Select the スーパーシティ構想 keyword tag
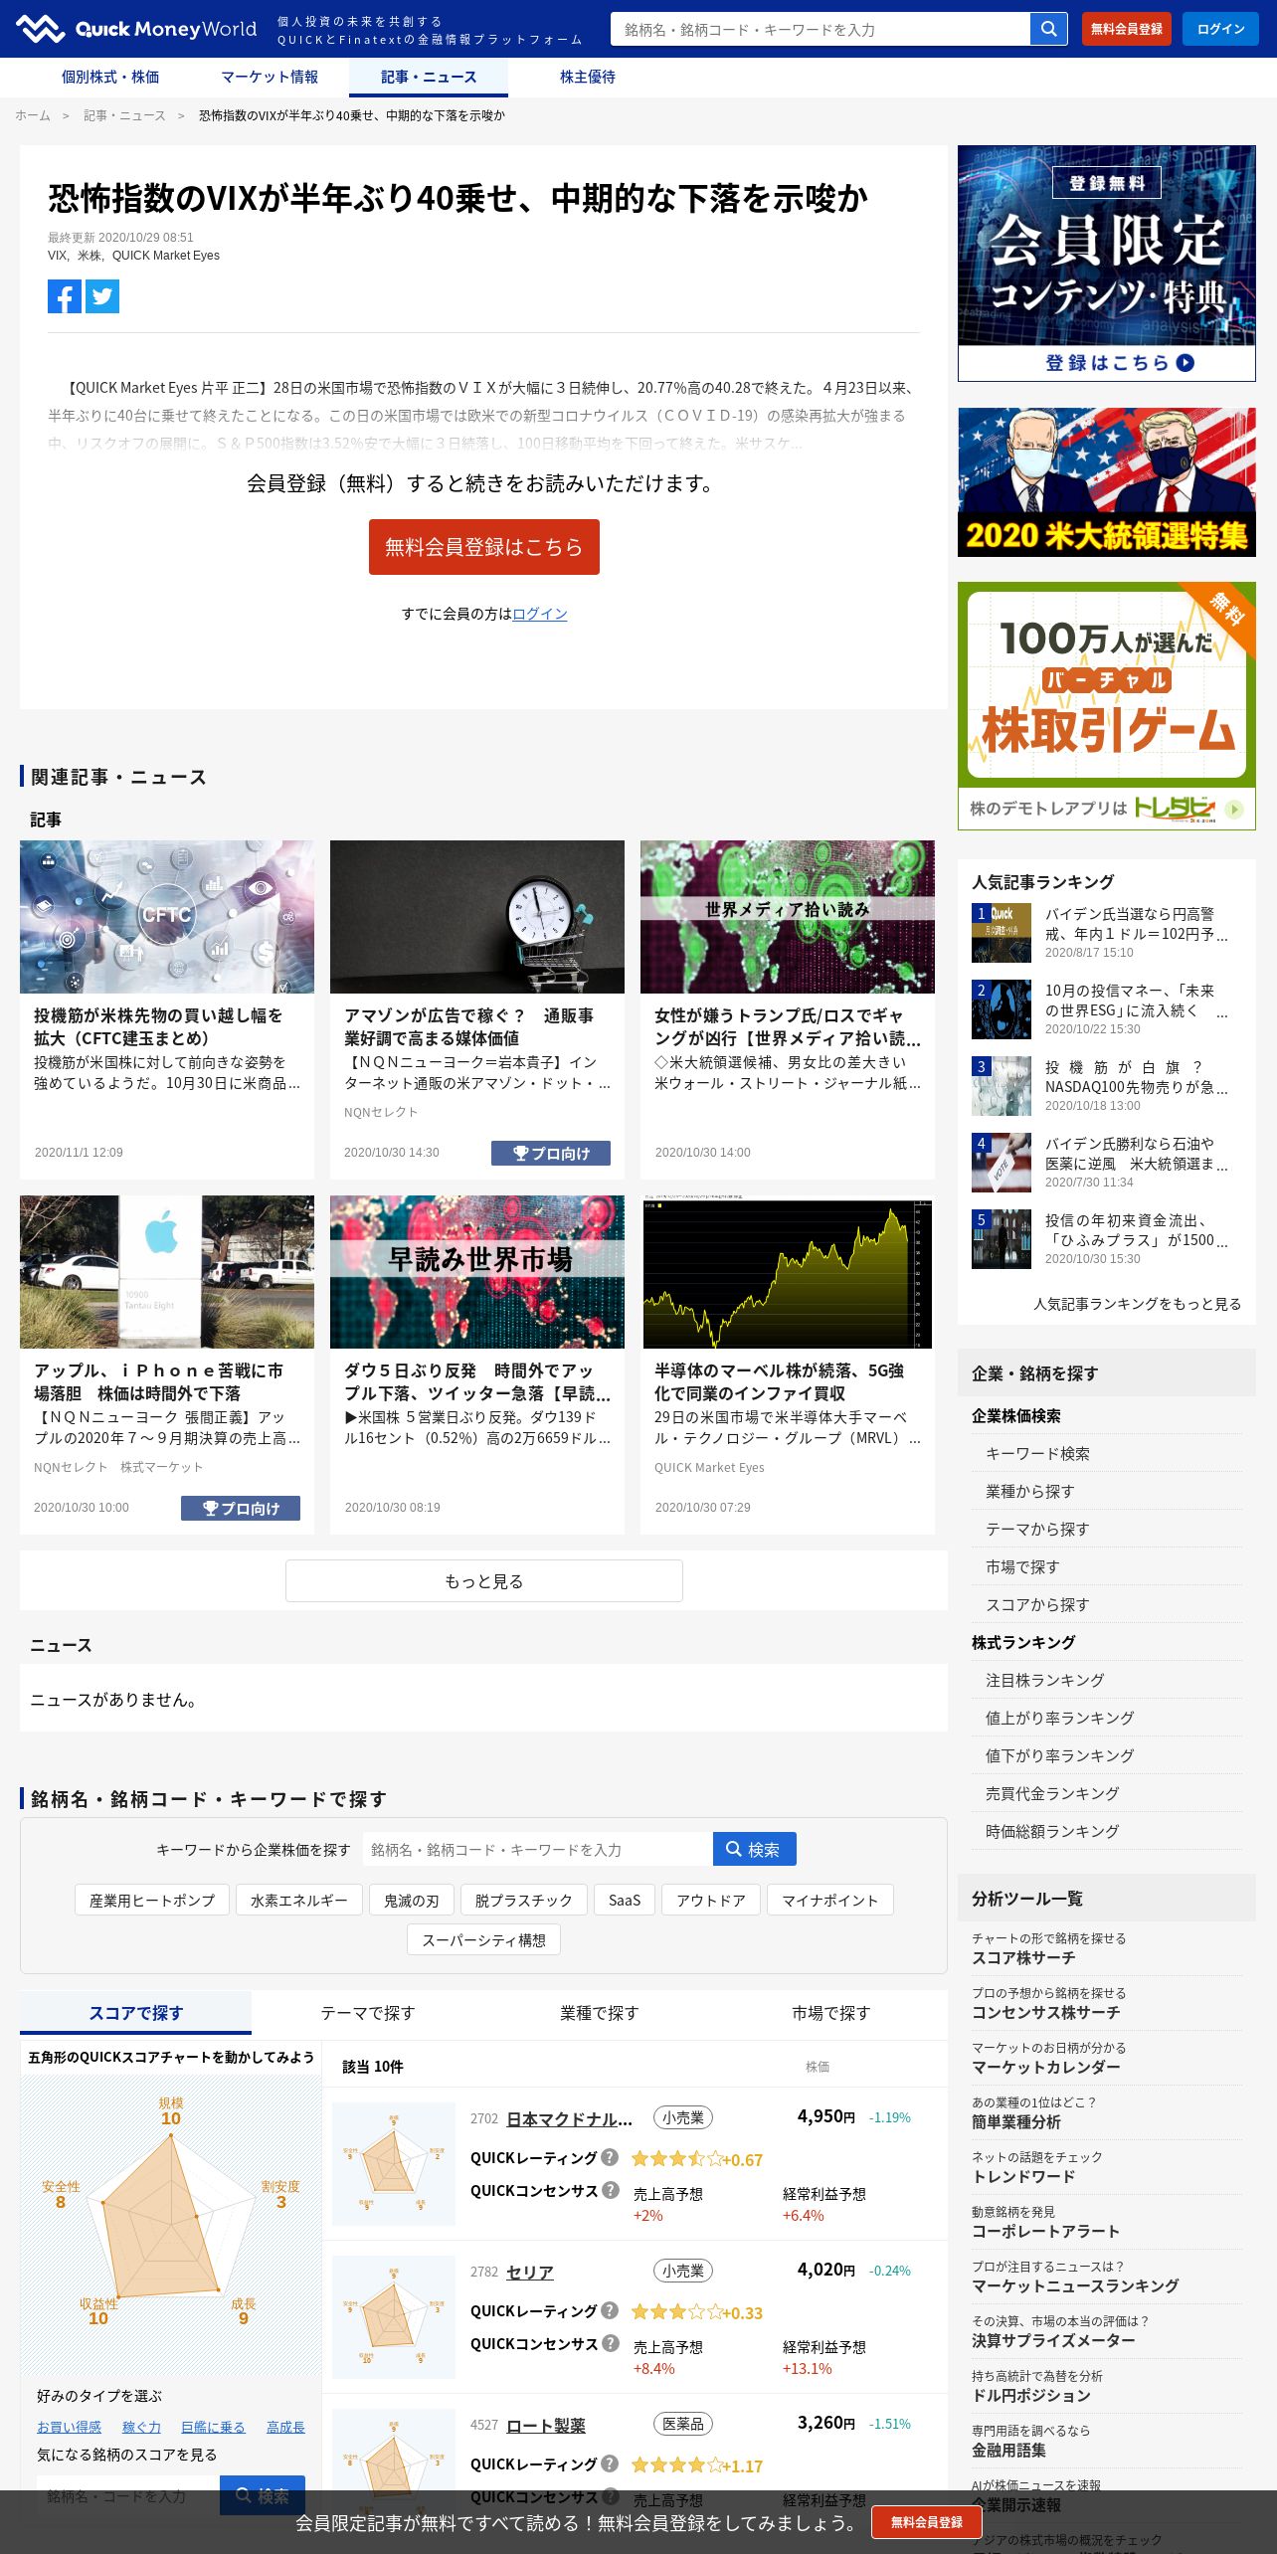The width and height of the screenshot is (1277, 2554). coord(483,1939)
